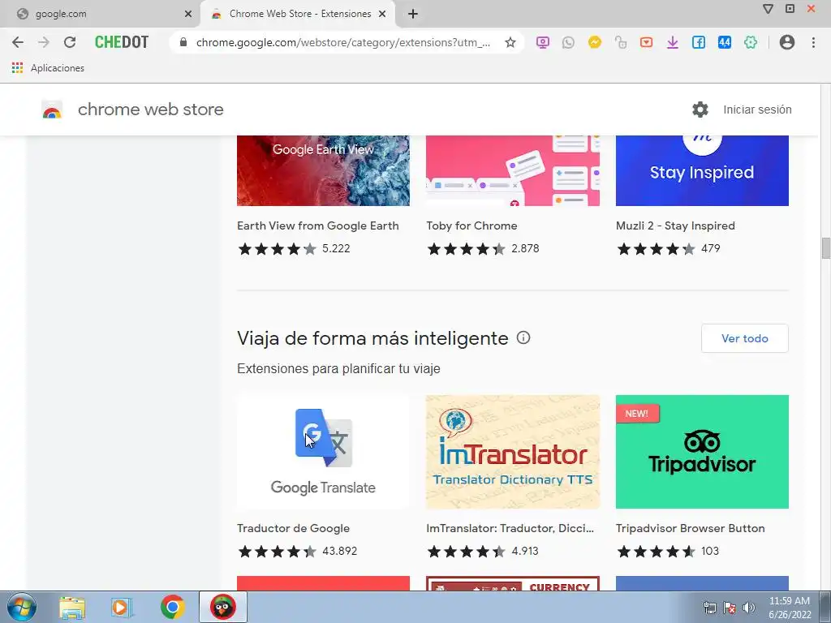Click the Muzli 2 - Stay Inspired title

pyautogui.click(x=675, y=226)
